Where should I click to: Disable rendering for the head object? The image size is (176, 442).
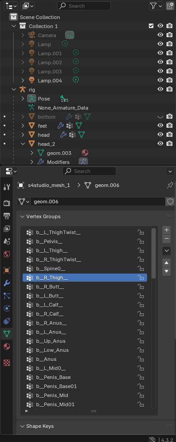(x=169, y=135)
